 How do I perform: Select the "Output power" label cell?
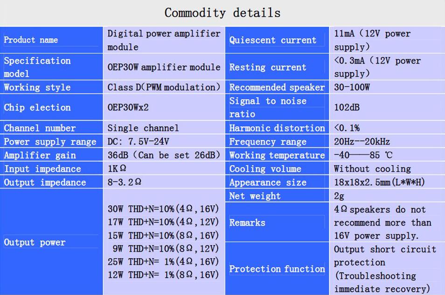coord(35,242)
